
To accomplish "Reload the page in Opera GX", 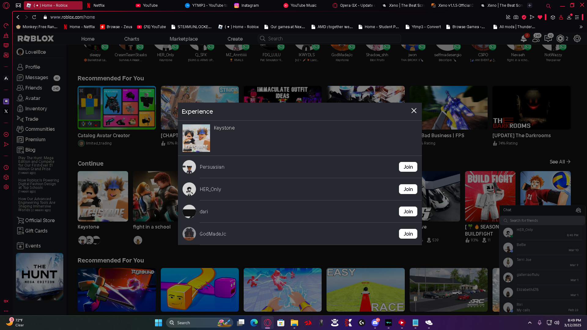I will 34,17.
